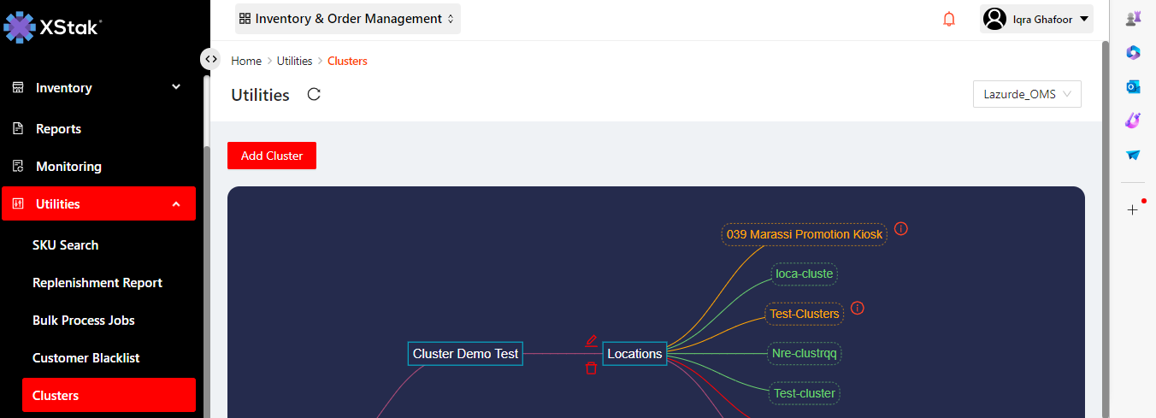1156x418 pixels.
Task: Click the notification bell icon
Action: 949,19
